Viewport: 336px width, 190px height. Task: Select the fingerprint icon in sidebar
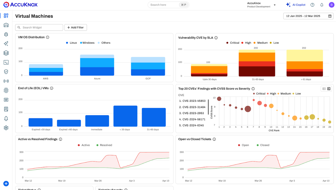tap(6, 90)
